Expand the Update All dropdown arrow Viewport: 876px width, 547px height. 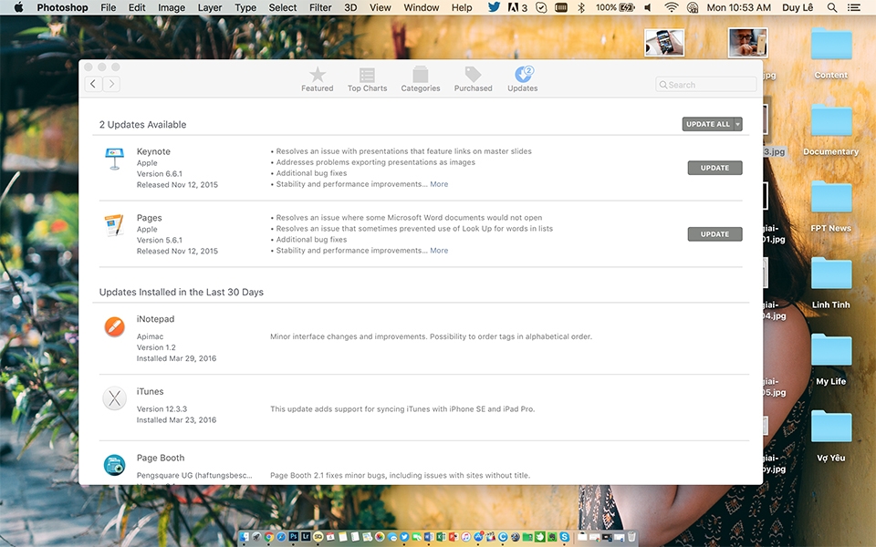[x=738, y=124]
